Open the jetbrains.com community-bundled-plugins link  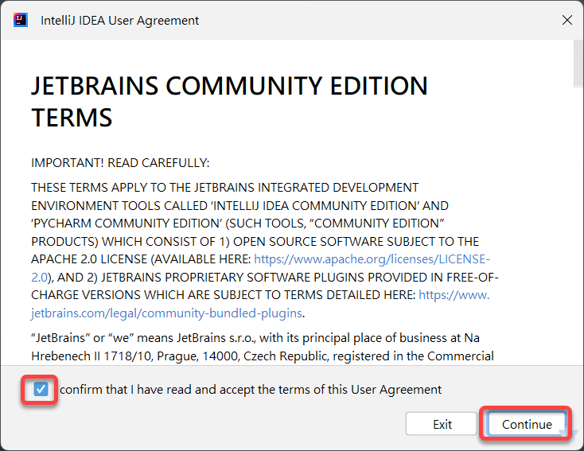166,313
